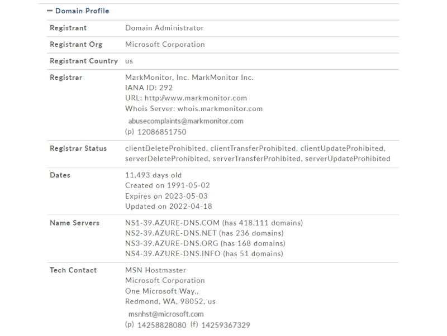This screenshot has height=336, width=447.
Task: Click the Domain Profile heading
Action: pos(82,11)
